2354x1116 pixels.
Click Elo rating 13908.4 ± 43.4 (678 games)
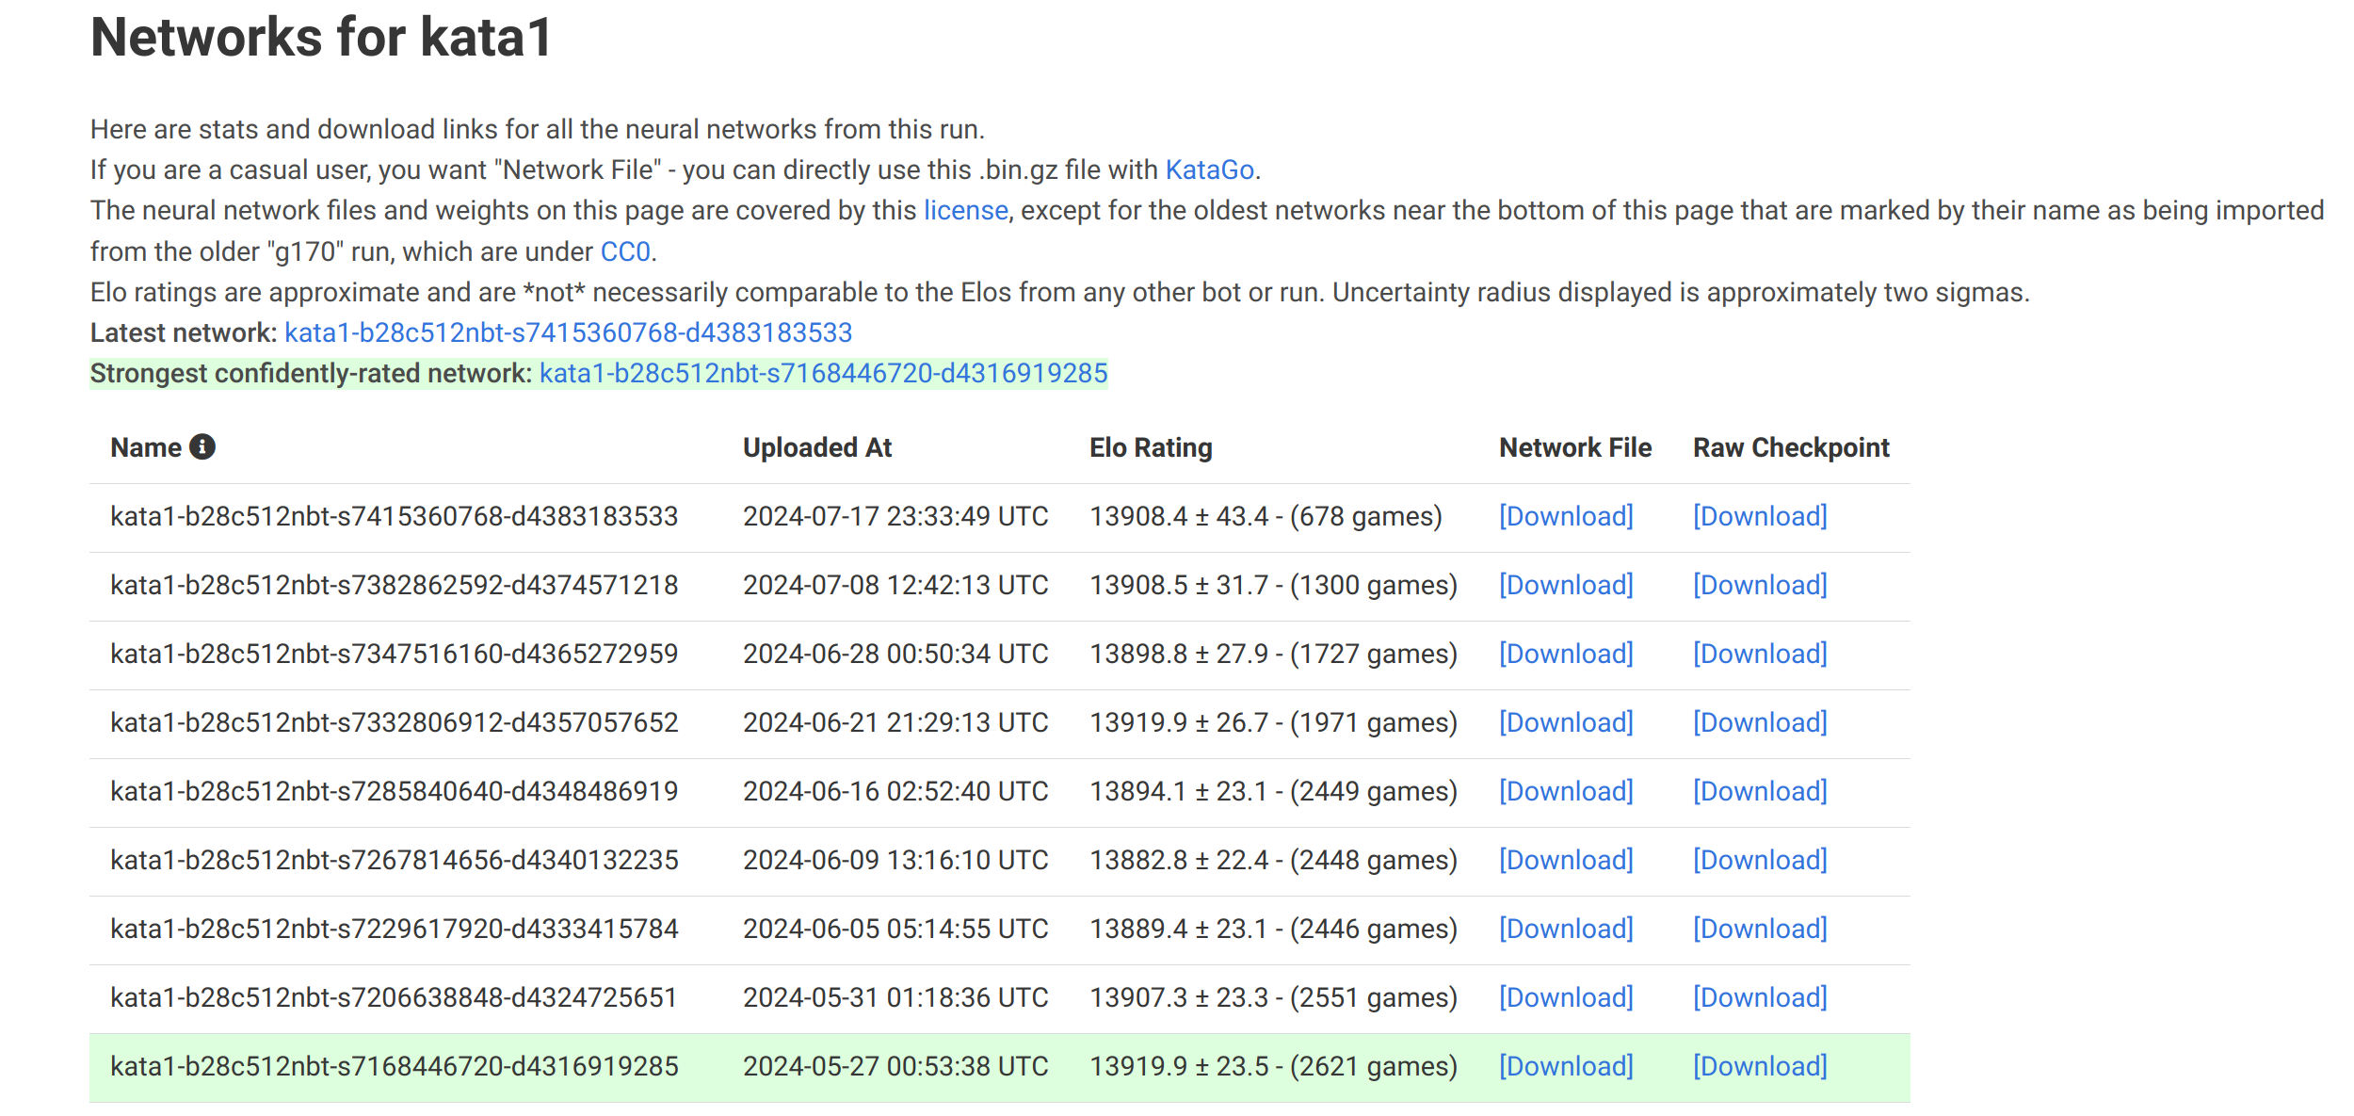pyautogui.click(x=1266, y=516)
